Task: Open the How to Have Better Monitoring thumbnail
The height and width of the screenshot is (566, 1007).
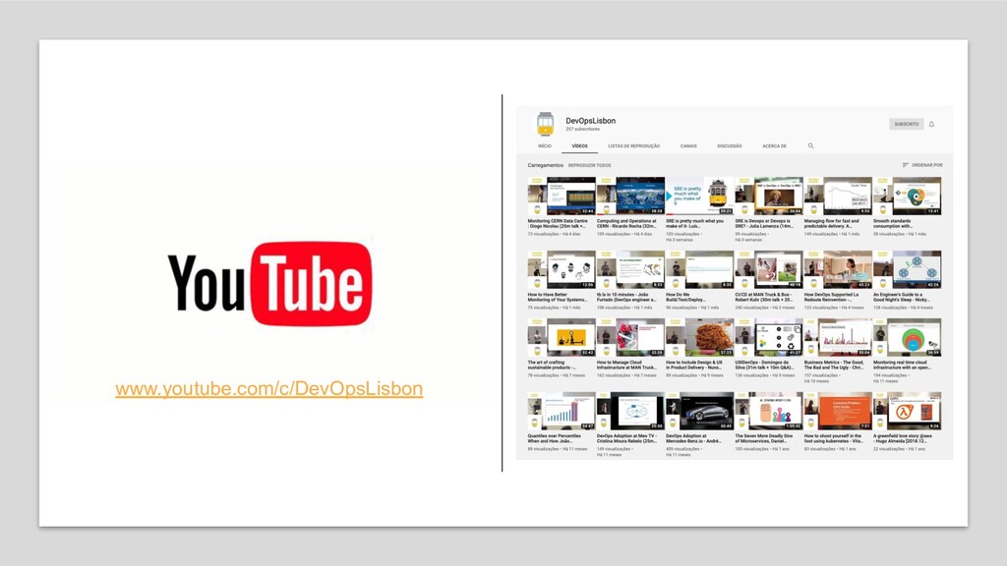Action: point(562,269)
